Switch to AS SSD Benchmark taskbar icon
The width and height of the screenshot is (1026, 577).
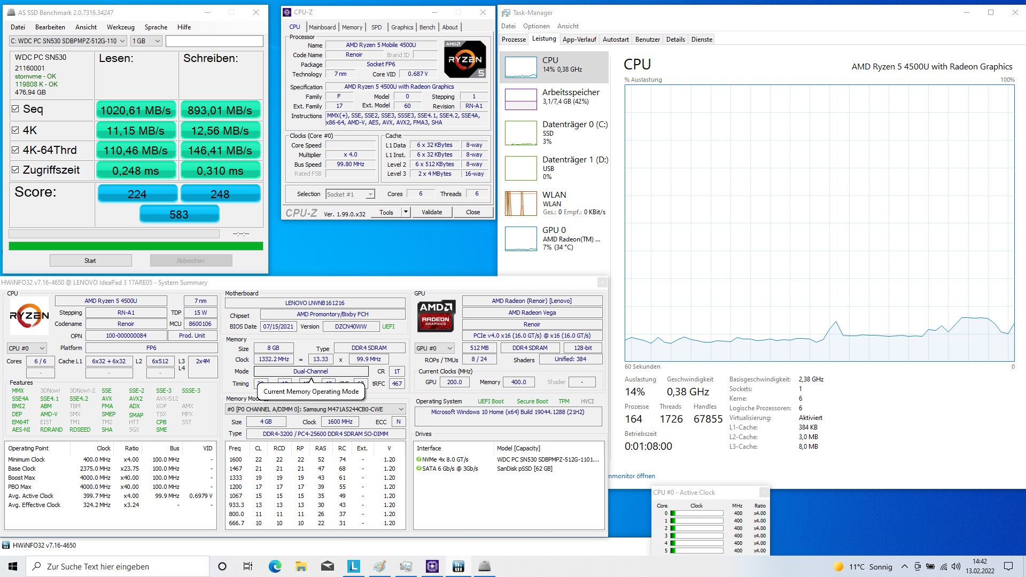[484, 566]
